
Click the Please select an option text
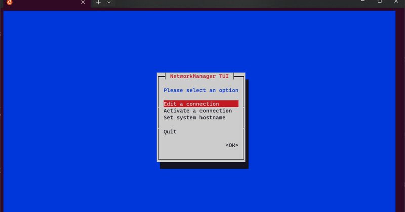point(200,90)
